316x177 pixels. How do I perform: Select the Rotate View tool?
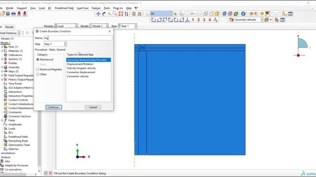tap(104, 14)
